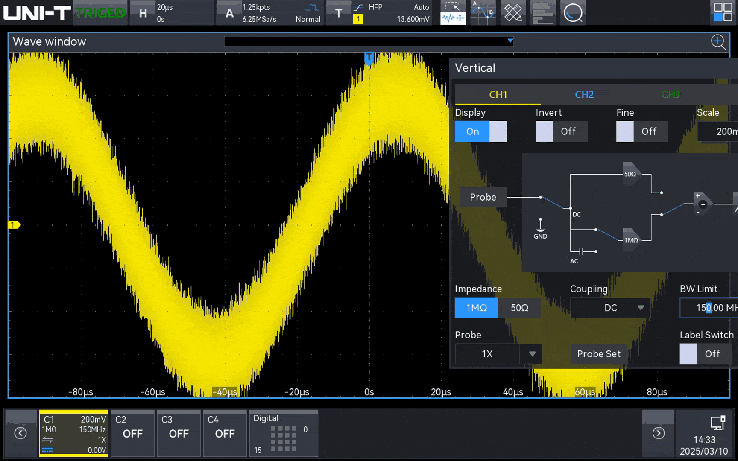Click the next arrow beside the clock
The image size is (738, 461).
tap(658, 433)
